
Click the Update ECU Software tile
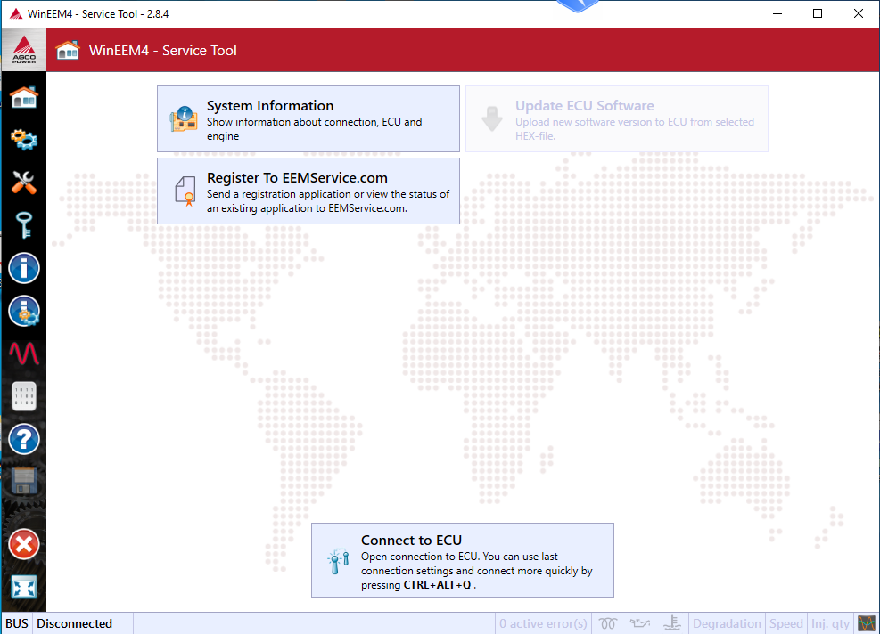[617, 118]
